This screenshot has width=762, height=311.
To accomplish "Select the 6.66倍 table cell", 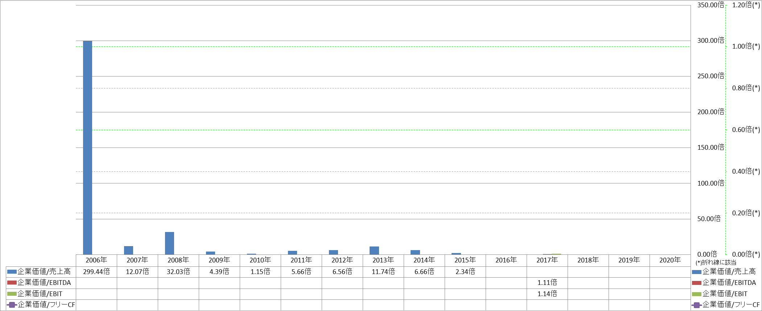I will pyautogui.click(x=424, y=271).
